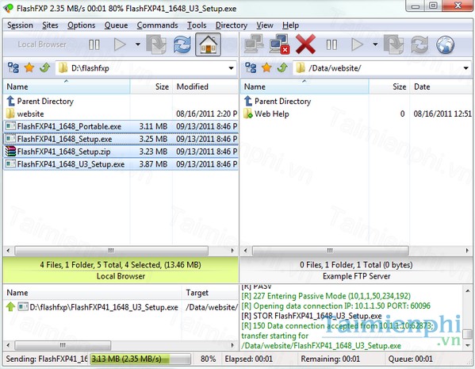Click the local browser home icon
This screenshot has height=369, width=475.
point(208,45)
